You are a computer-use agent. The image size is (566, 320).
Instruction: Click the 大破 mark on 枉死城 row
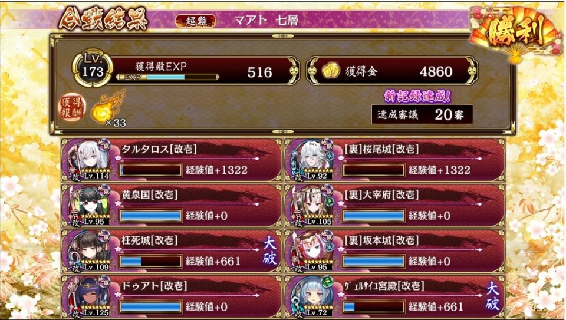click(269, 250)
